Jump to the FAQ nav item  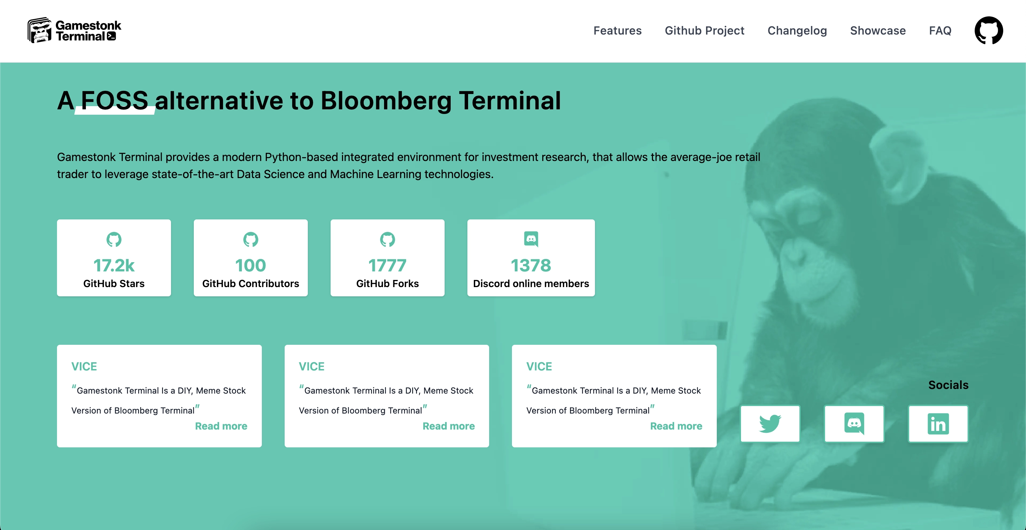coord(940,31)
